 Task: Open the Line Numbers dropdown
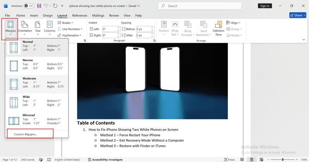pos(70,29)
